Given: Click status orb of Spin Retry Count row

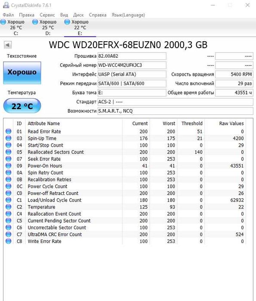Looking at the screenshot, I should click(x=9, y=172).
